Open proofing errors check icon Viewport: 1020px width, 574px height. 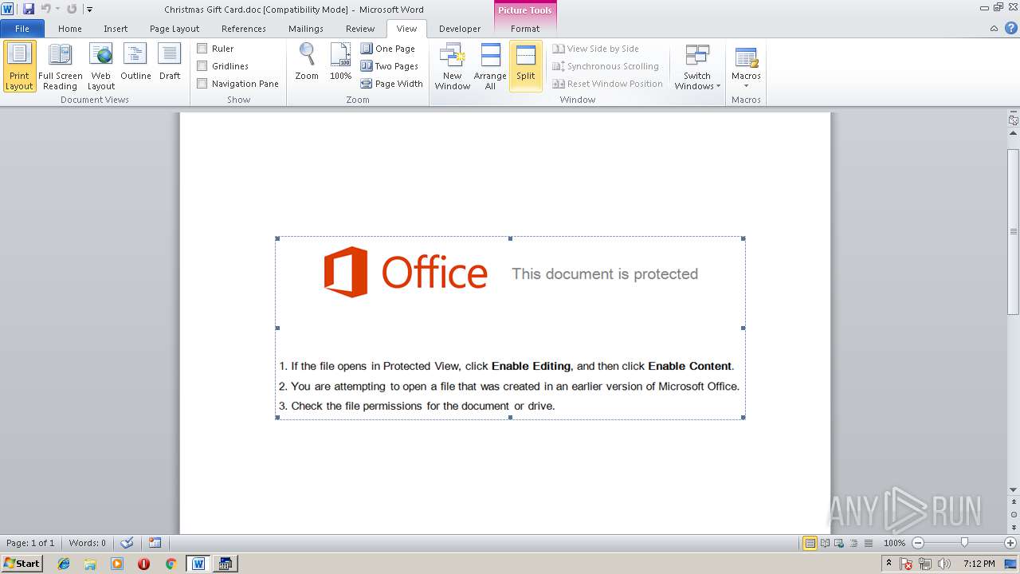pos(127,543)
